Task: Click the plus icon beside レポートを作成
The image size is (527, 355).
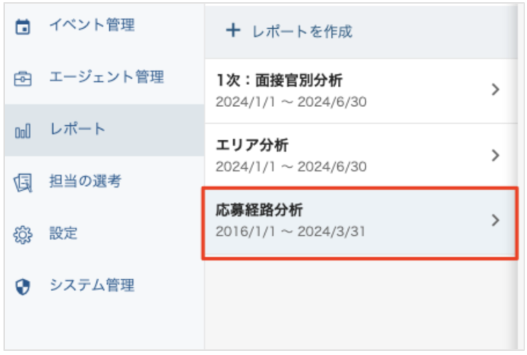Action: click(x=232, y=31)
